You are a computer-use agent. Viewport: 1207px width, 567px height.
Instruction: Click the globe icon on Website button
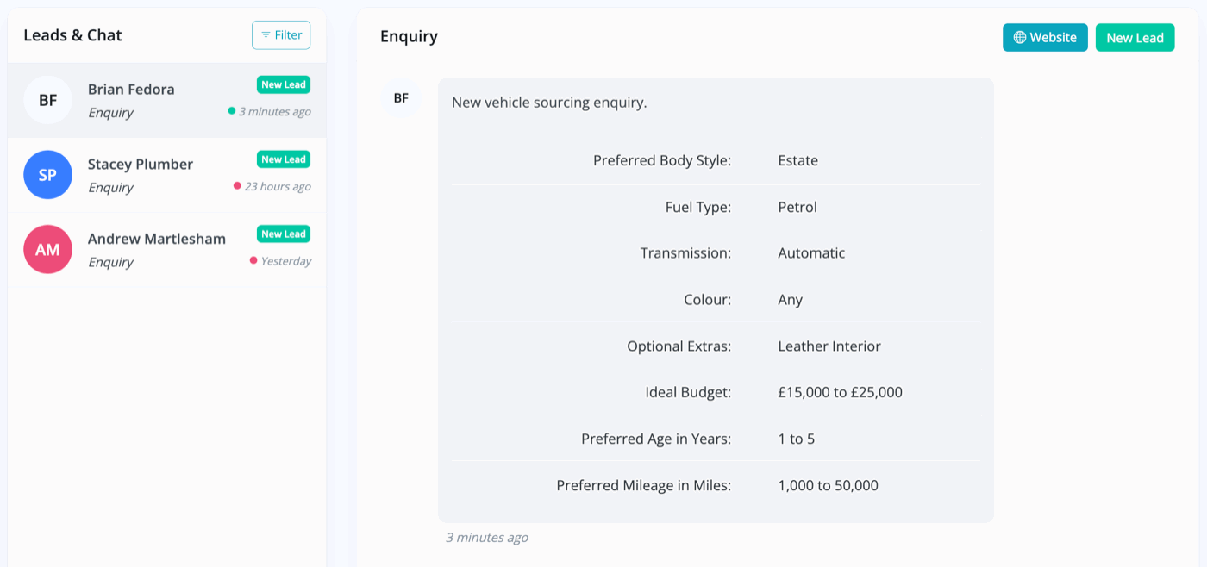1020,38
